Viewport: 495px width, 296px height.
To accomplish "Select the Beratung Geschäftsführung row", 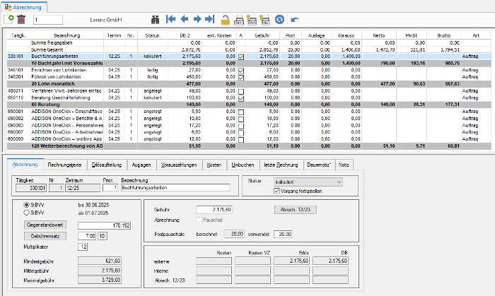I will [x=249, y=97].
